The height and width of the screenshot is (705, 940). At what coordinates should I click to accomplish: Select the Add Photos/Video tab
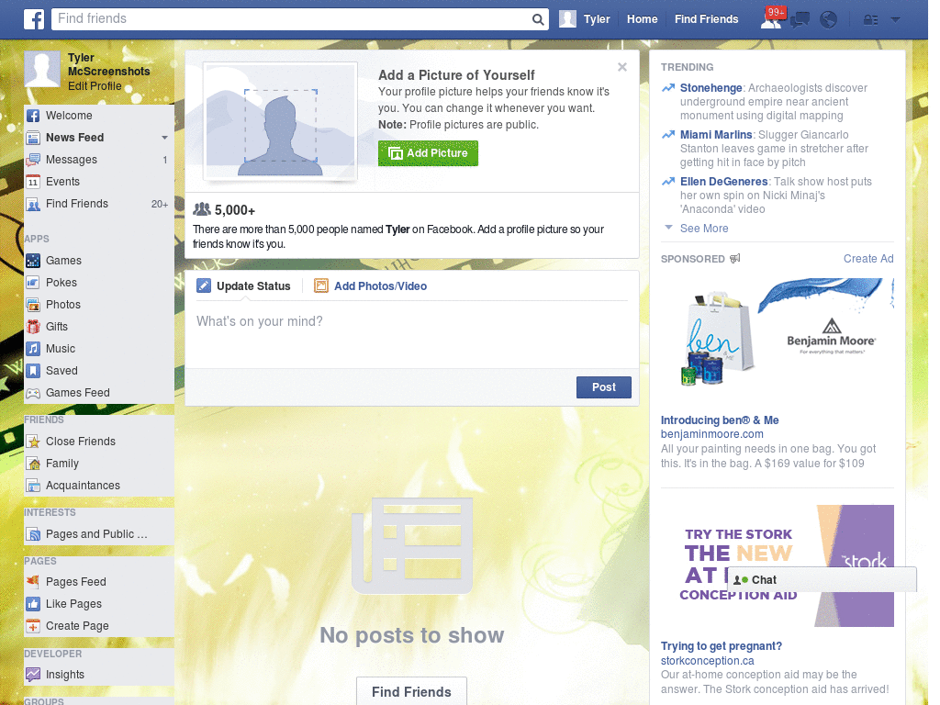[x=371, y=286]
